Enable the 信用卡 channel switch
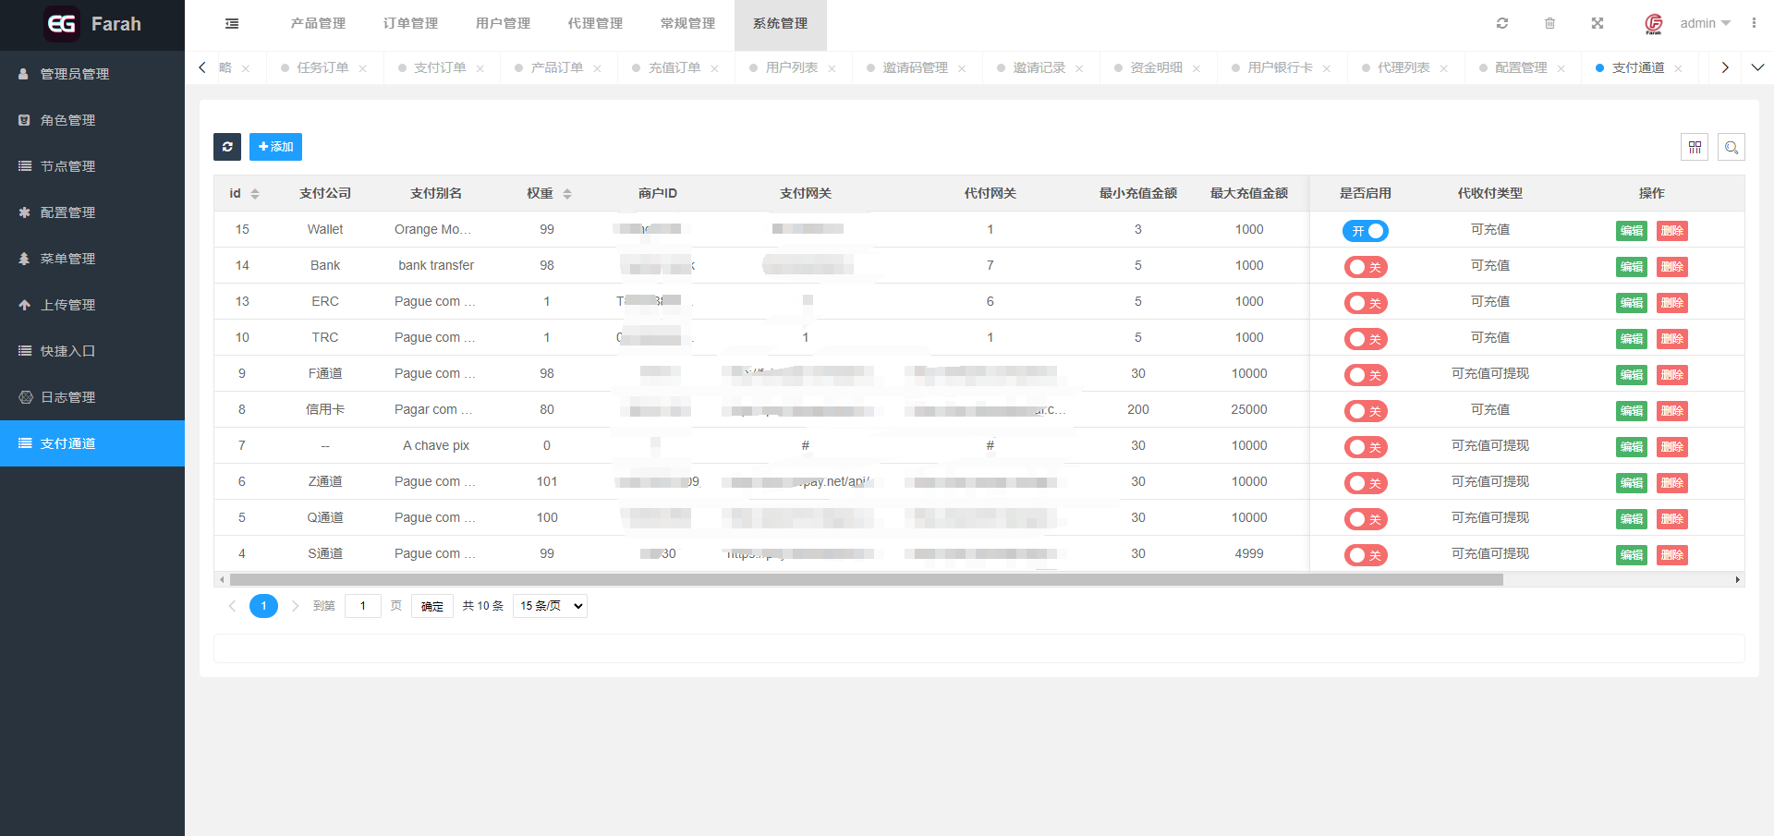 click(1365, 411)
